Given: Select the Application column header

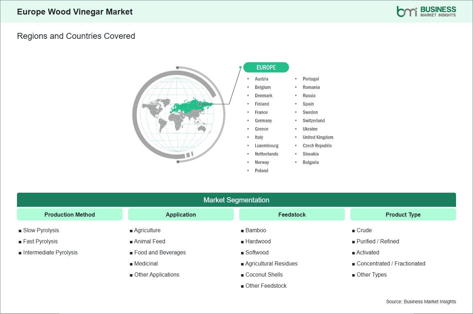Looking at the screenshot, I should [181, 215].
